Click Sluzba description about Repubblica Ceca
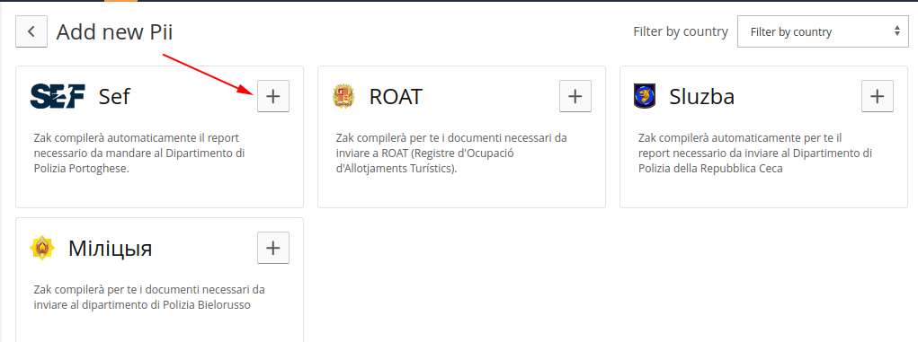This screenshot has width=918, height=342. (x=755, y=153)
